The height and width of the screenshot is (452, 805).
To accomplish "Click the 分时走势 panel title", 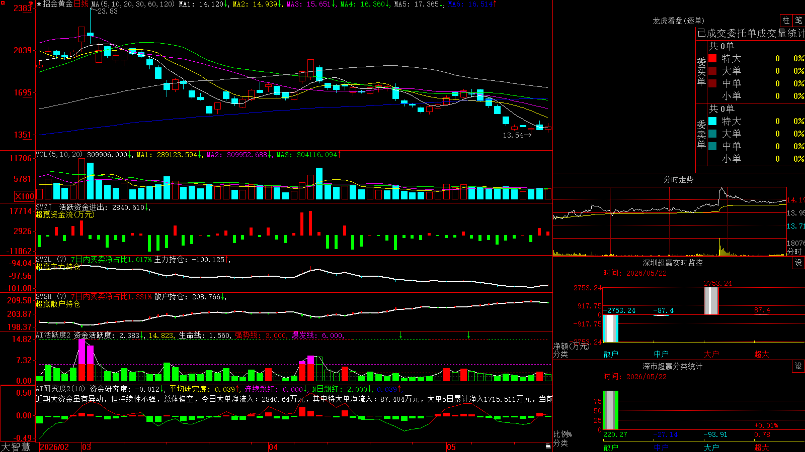I will point(678,179).
